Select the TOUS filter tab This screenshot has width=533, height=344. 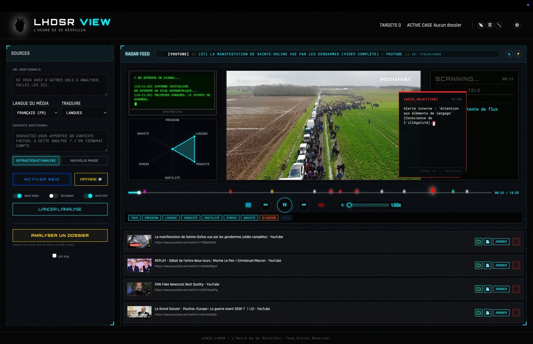tap(134, 218)
